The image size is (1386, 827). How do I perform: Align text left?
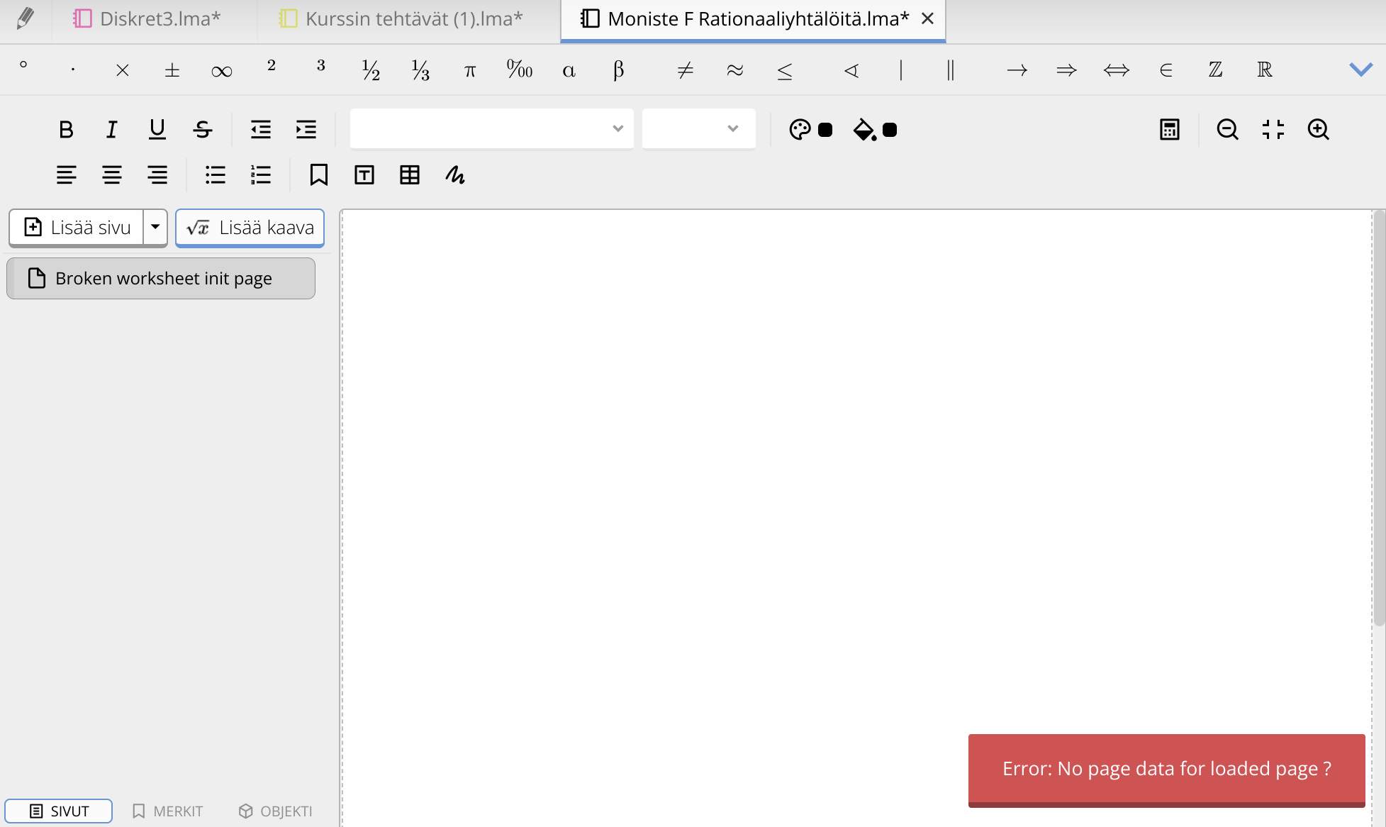[x=67, y=175]
